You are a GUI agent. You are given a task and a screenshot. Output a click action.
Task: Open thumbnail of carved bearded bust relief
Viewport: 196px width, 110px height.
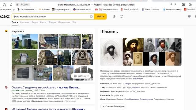pos(82,57)
